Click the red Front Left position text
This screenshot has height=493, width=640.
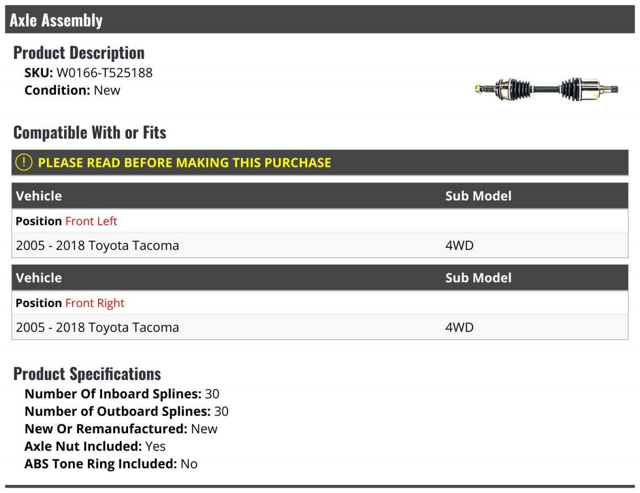click(91, 221)
